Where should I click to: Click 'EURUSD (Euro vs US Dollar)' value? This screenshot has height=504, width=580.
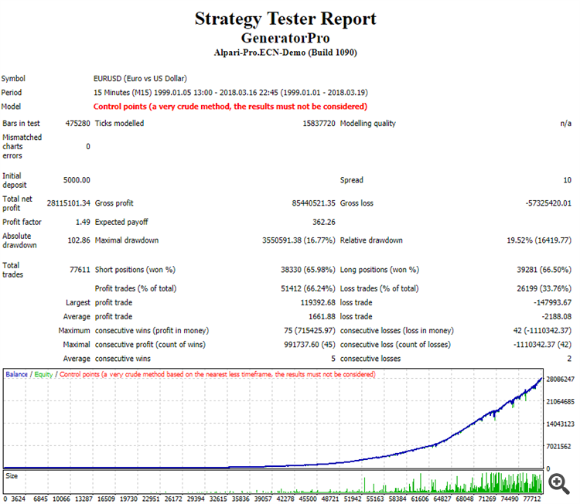point(140,78)
